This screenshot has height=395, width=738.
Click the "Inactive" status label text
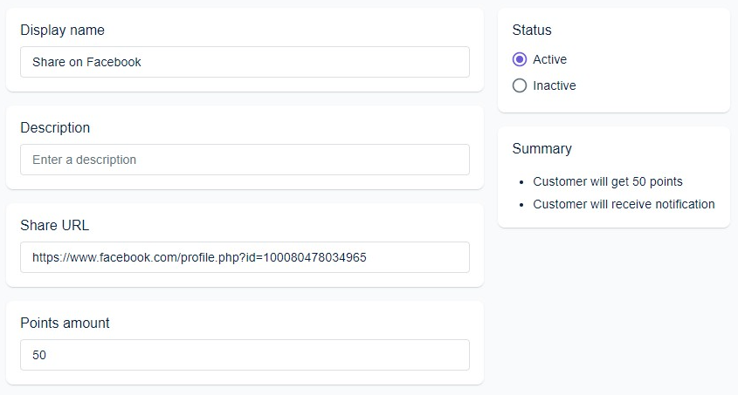pos(554,85)
